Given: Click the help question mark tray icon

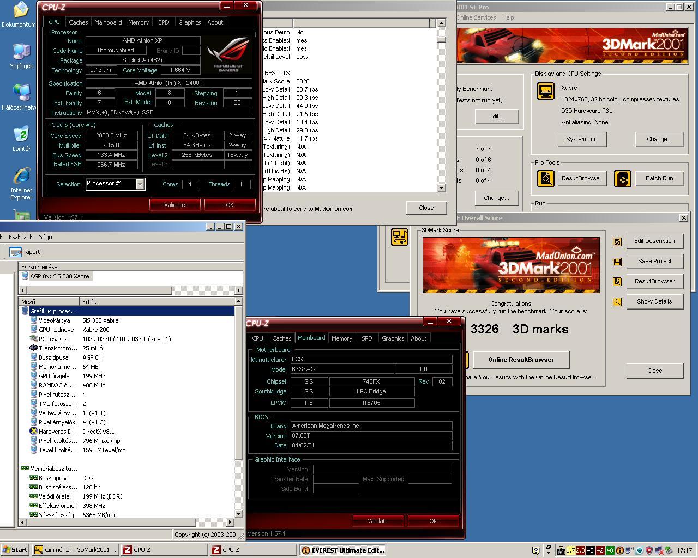Looking at the screenshot, I should pyautogui.click(x=535, y=550).
